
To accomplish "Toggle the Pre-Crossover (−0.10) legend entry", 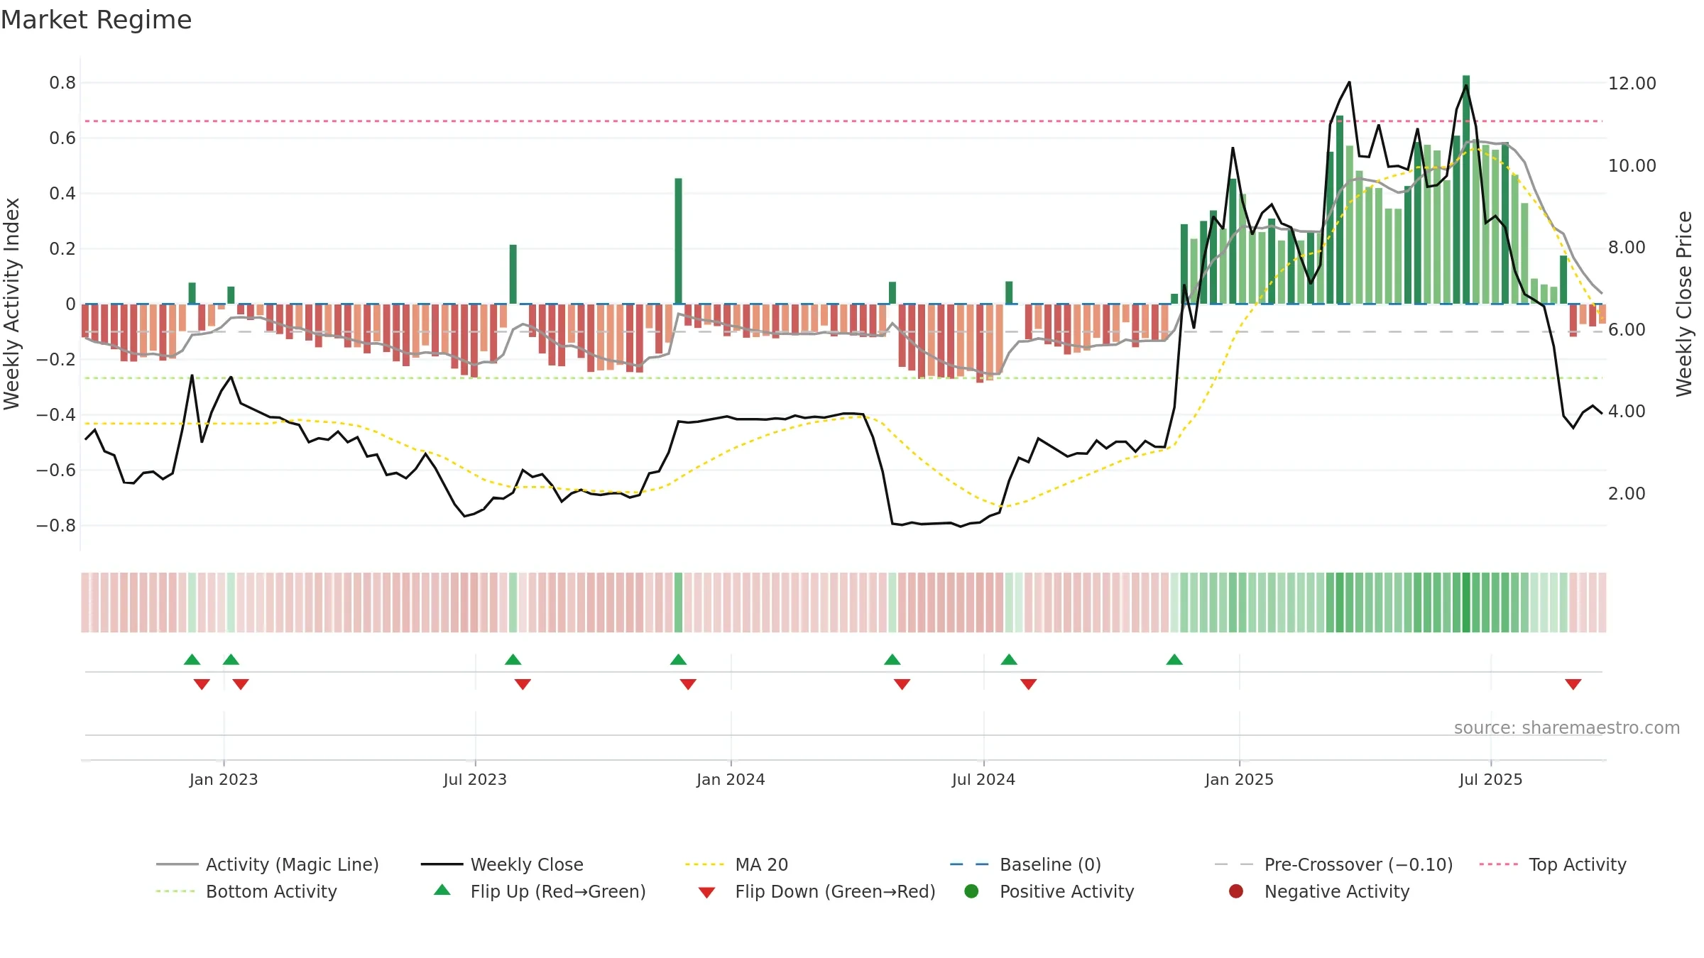I will click(x=1333, y=864).
